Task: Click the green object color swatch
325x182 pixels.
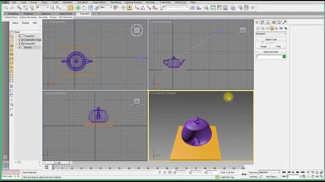Action: pyautogui.click(x=284, y=57)
